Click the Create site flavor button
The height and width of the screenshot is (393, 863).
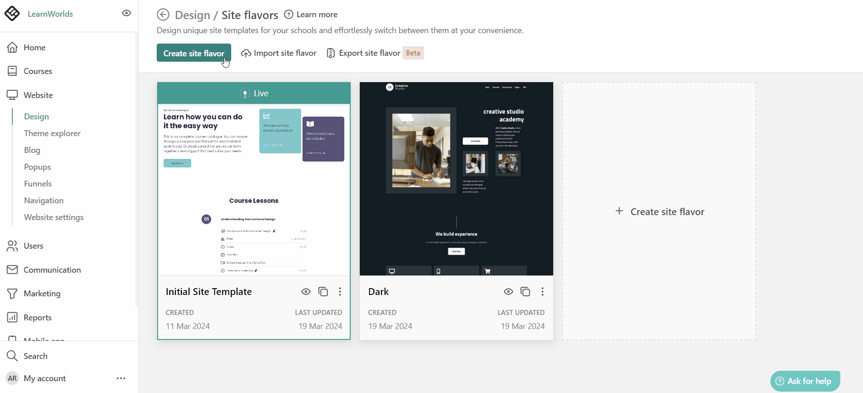click(x=194, y=53)
